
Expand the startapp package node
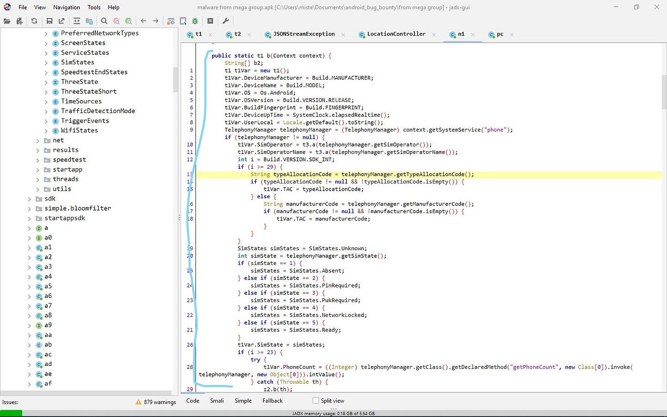(x=38, y=170)
